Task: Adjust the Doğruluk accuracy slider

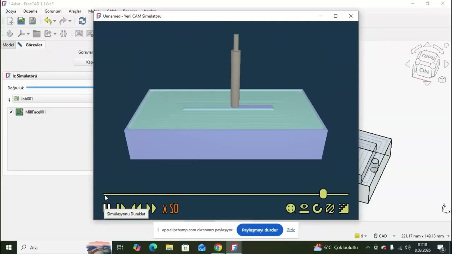Action: point(59,87)
